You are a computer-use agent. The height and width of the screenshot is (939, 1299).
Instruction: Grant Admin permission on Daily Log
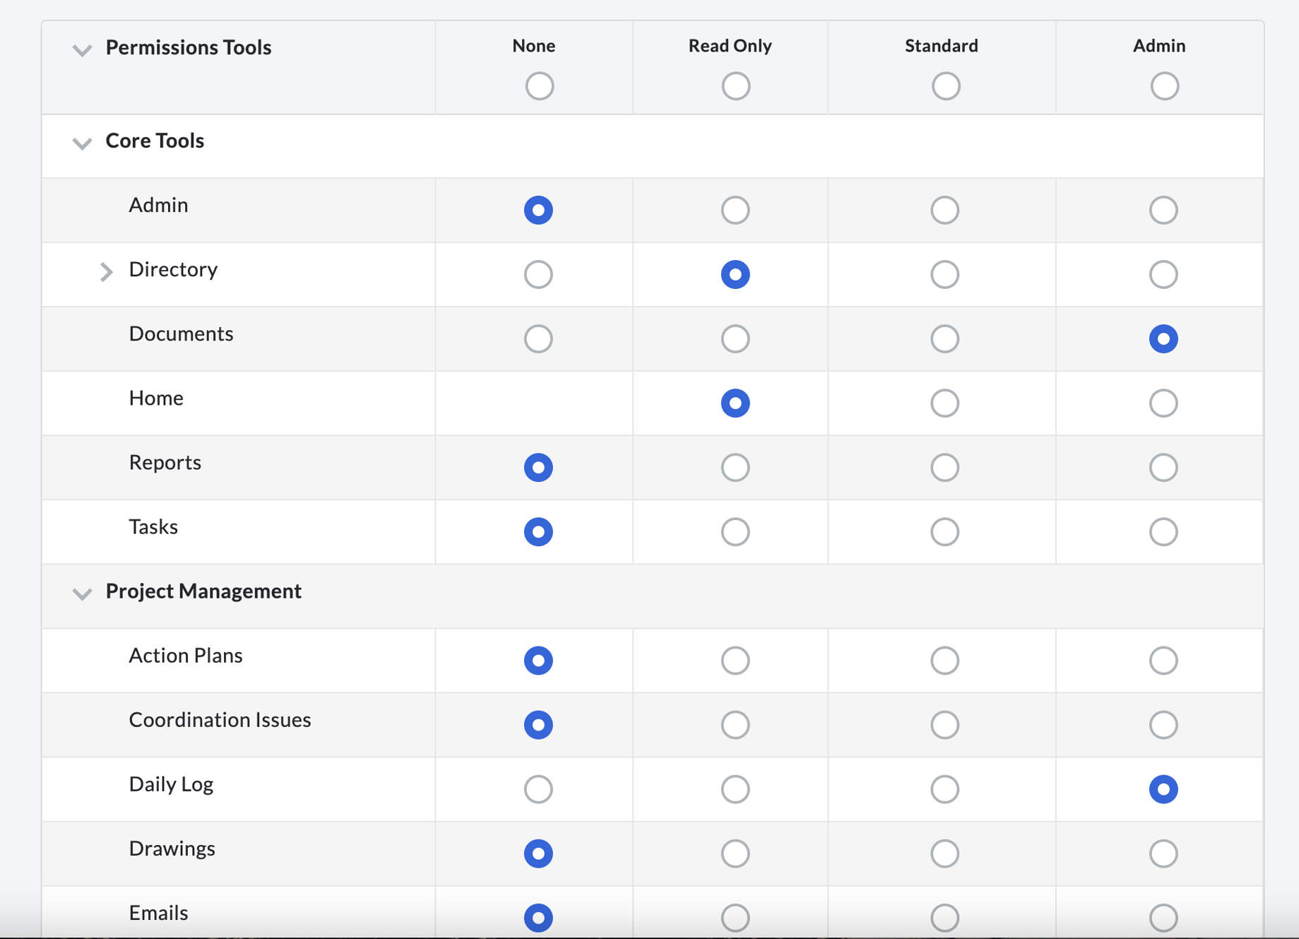(x=1163, y=789)
